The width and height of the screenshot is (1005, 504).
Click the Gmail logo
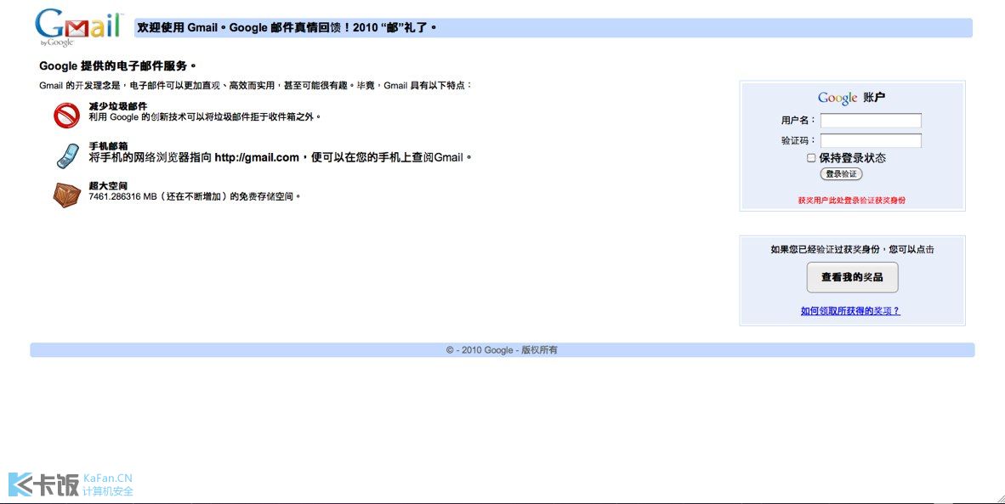78,27
